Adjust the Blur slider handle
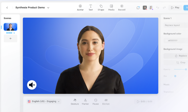 click(x=175, y=76)
